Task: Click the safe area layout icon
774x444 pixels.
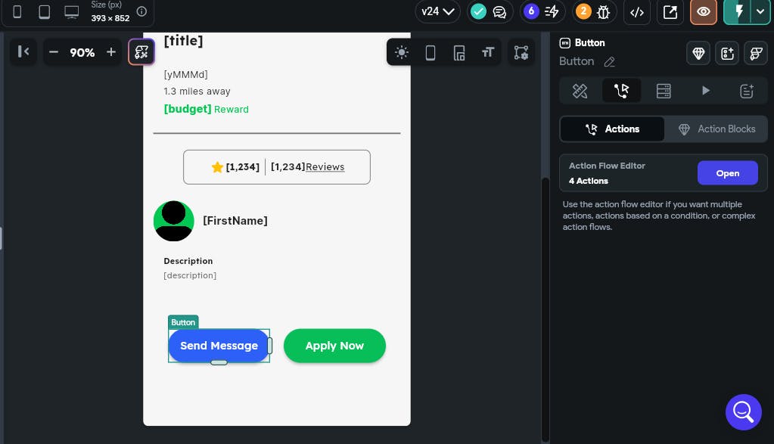Action: coord(459,52)
